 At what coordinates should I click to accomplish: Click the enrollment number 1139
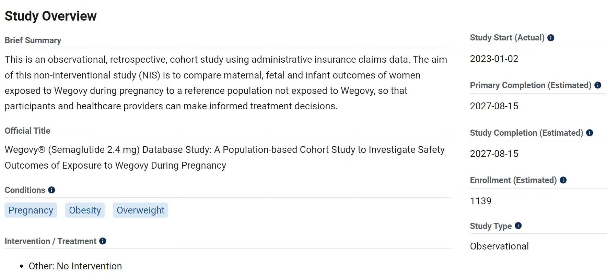point(480,201)
